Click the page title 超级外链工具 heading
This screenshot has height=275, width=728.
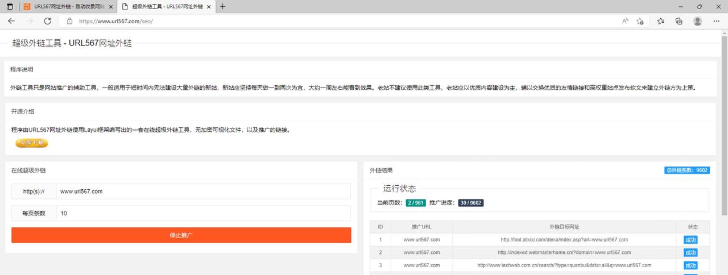[72, 43]
